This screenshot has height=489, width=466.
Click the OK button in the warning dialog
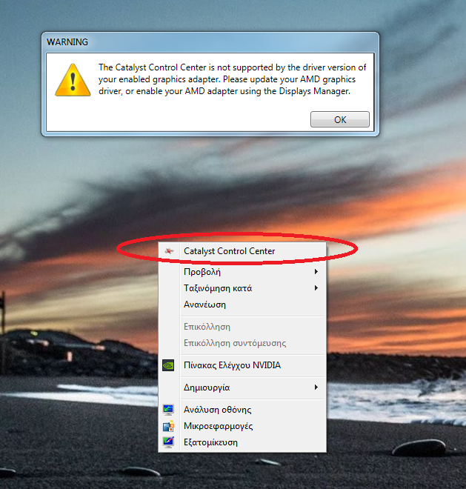coord(339,119)
